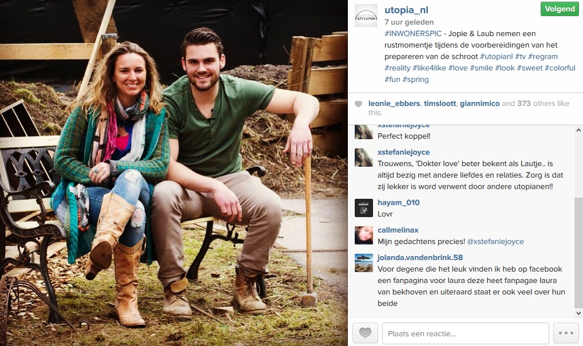Open xstefaniejoyce's avatar beside 'Trouwens' comment
Image resolution: width=583 pixels, height=346 pixels.
coord(364,157)
